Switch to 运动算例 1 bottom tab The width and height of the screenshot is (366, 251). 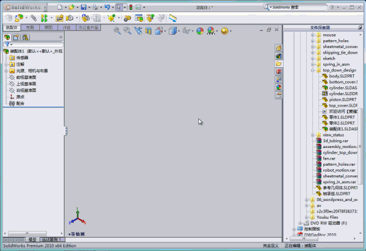pyautogui.click(x=52, y=239)
